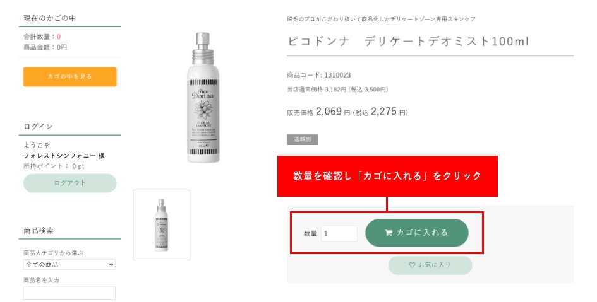Click the user name フォレストシンフォニー 様

pyautogui.click(x=64, y=156)
